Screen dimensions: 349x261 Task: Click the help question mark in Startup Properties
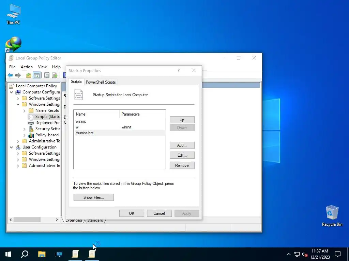click(x=179, y=70)
